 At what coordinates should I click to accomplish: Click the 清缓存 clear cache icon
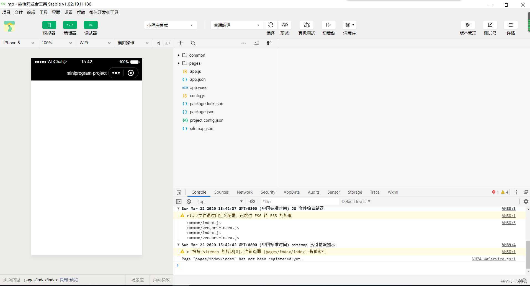click(349, 25)
